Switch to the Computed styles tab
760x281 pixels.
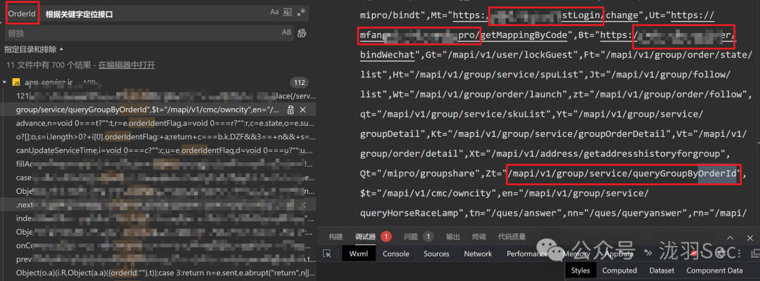[619, 270]
